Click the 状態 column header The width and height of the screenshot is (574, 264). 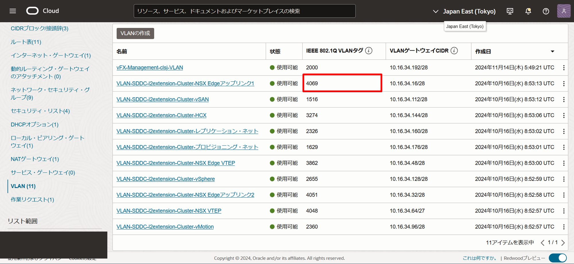tap(275, 51)
